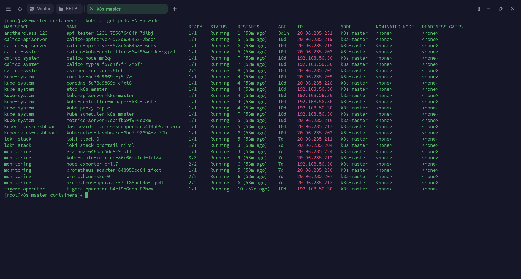Click pod name loki-stack-0
521x279 pixels.
83,139
